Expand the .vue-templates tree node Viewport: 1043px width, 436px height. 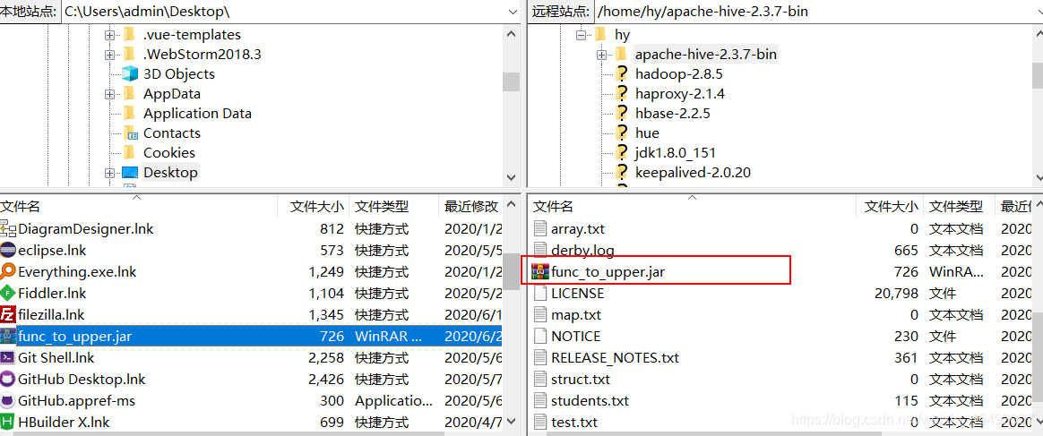pos(109,35)
